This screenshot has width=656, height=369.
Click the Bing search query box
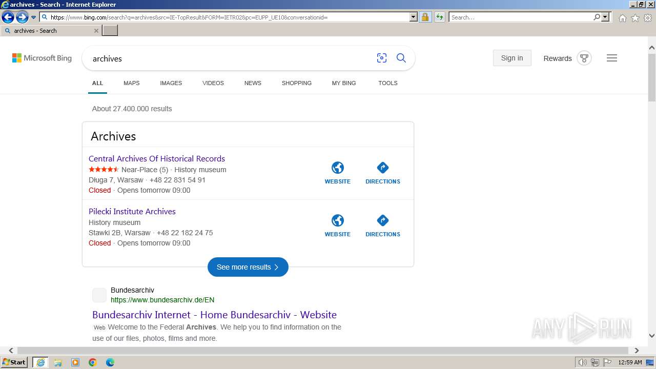[231, 58]
